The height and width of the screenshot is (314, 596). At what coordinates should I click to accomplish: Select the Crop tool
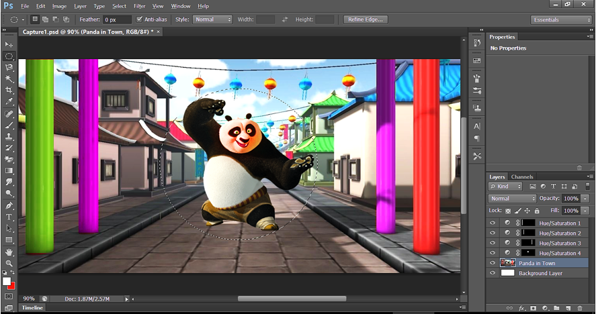(x=9, y=91)
